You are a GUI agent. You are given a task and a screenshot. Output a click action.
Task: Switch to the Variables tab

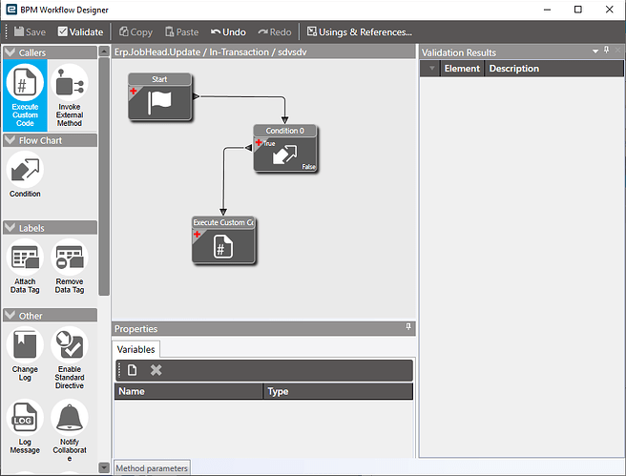click(136, 349)
